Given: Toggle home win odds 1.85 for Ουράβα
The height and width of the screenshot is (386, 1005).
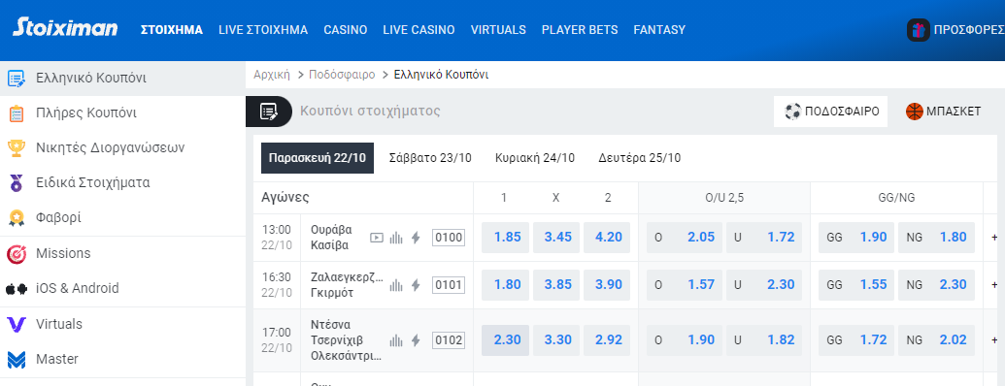Looking at the screenshot, I should pos(505,238).
